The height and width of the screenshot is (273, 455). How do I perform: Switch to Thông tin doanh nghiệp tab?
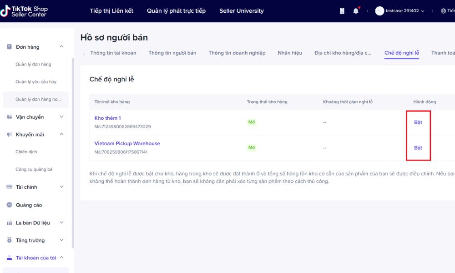(x=237, y=53)
